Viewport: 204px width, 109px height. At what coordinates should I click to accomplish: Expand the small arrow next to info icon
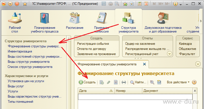pos(180,5)
